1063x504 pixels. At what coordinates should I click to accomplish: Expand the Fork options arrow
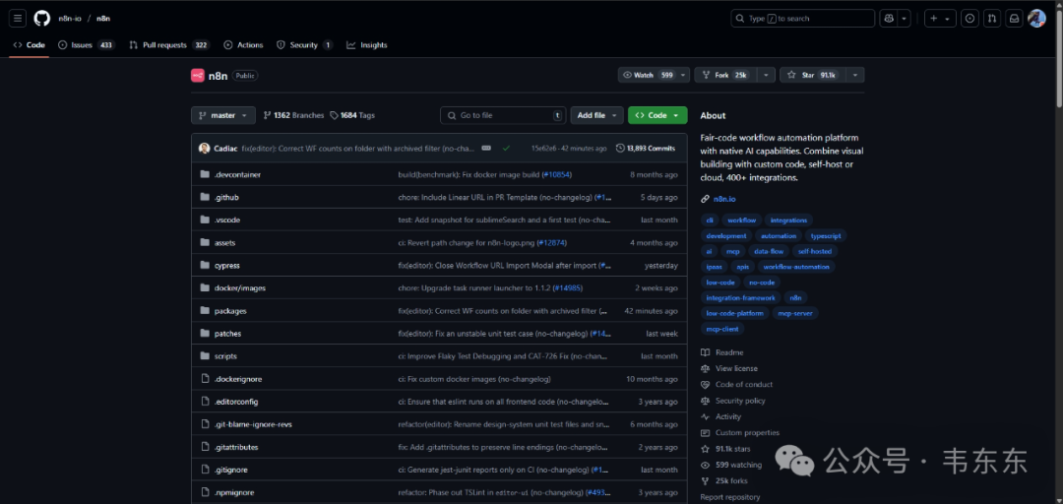click(766, 75)
